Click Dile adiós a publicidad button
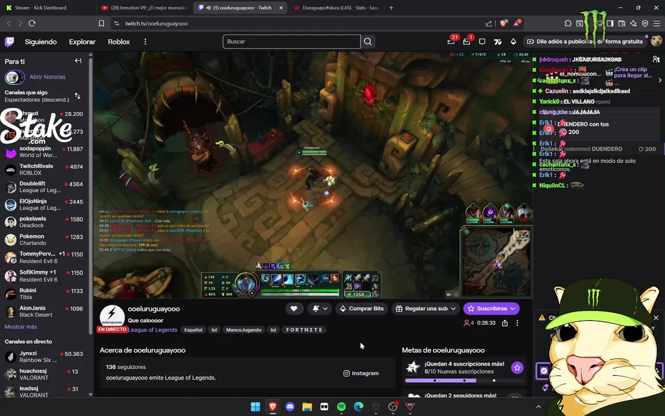The image size is (665, 416). click(x=584, y=42)
